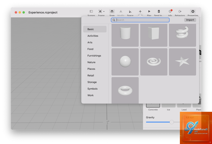212x144 pixels.
Task: Open the Behaviors panel
Action: [x=180, y=11]
